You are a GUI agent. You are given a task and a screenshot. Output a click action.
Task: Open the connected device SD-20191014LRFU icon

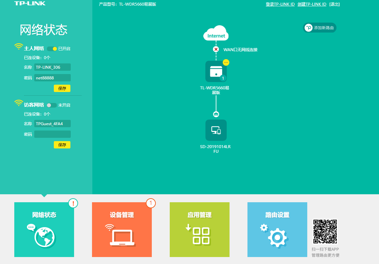[216, 130]
